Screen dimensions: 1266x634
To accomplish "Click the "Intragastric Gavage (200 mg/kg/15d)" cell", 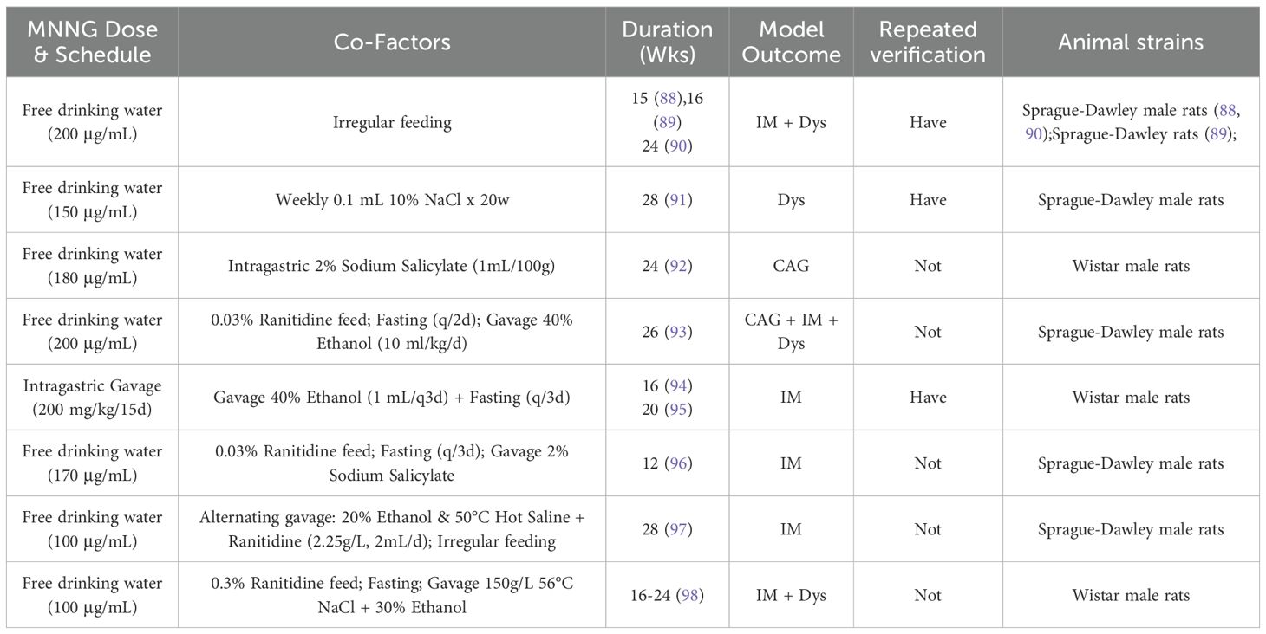I will 92,398.
